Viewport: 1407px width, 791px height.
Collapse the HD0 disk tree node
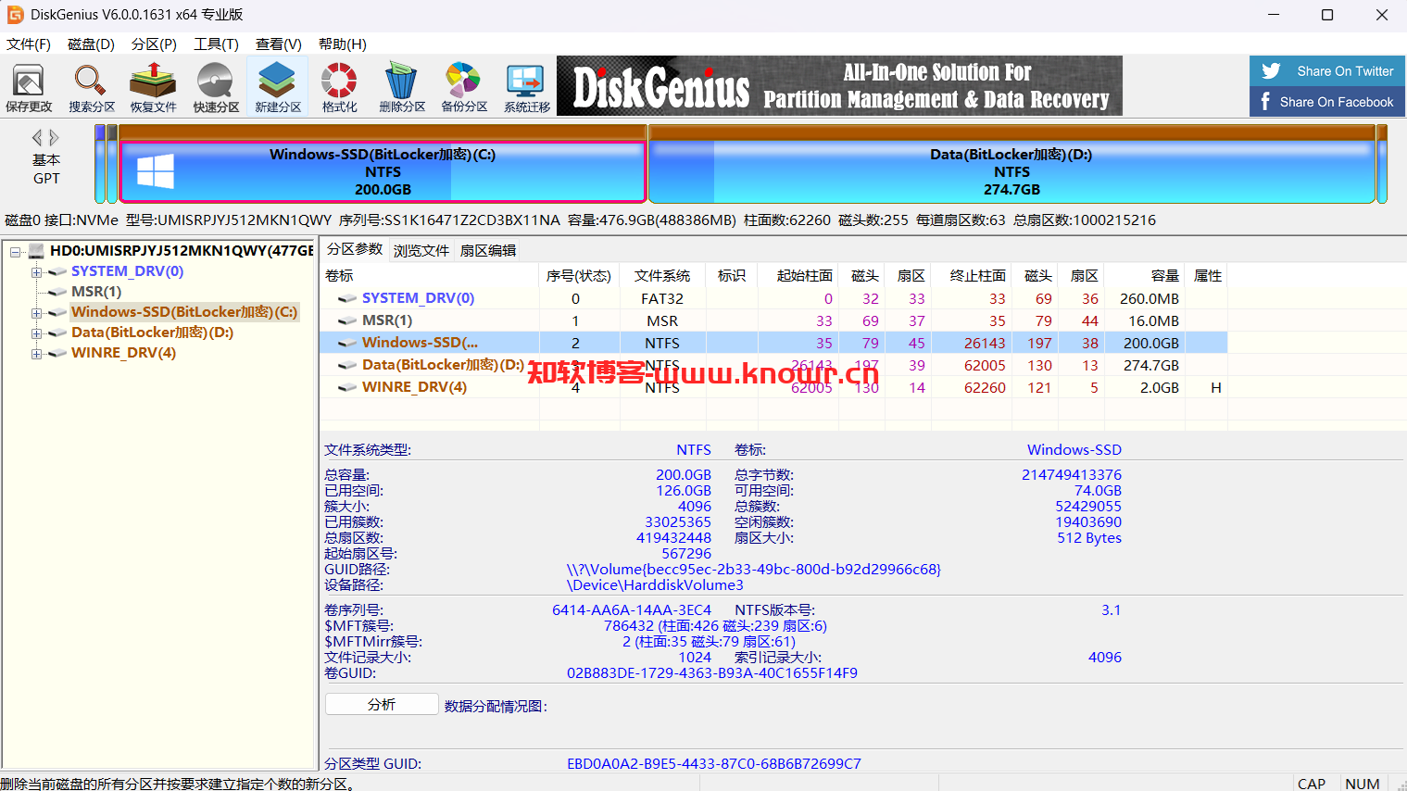(x=15, y=251)
